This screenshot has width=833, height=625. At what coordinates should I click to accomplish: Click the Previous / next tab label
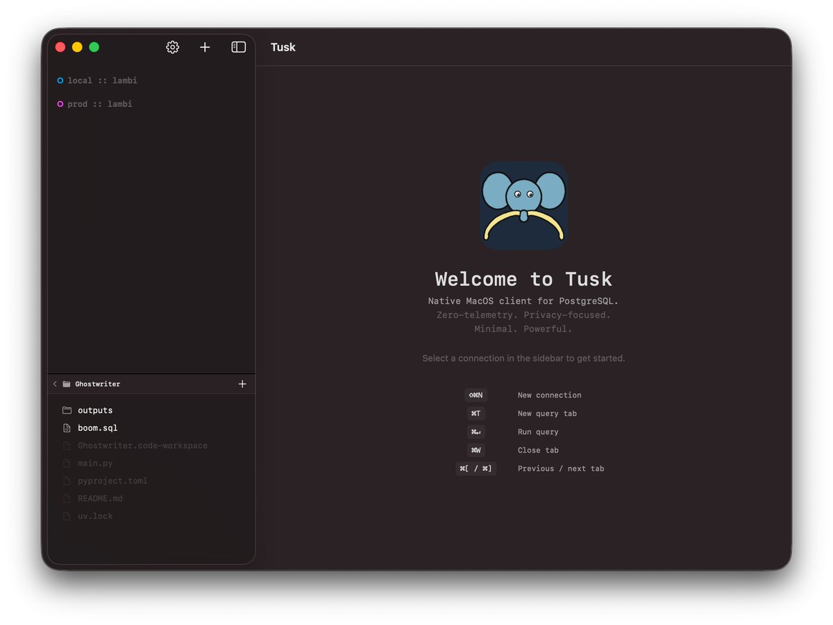(561, 469)
